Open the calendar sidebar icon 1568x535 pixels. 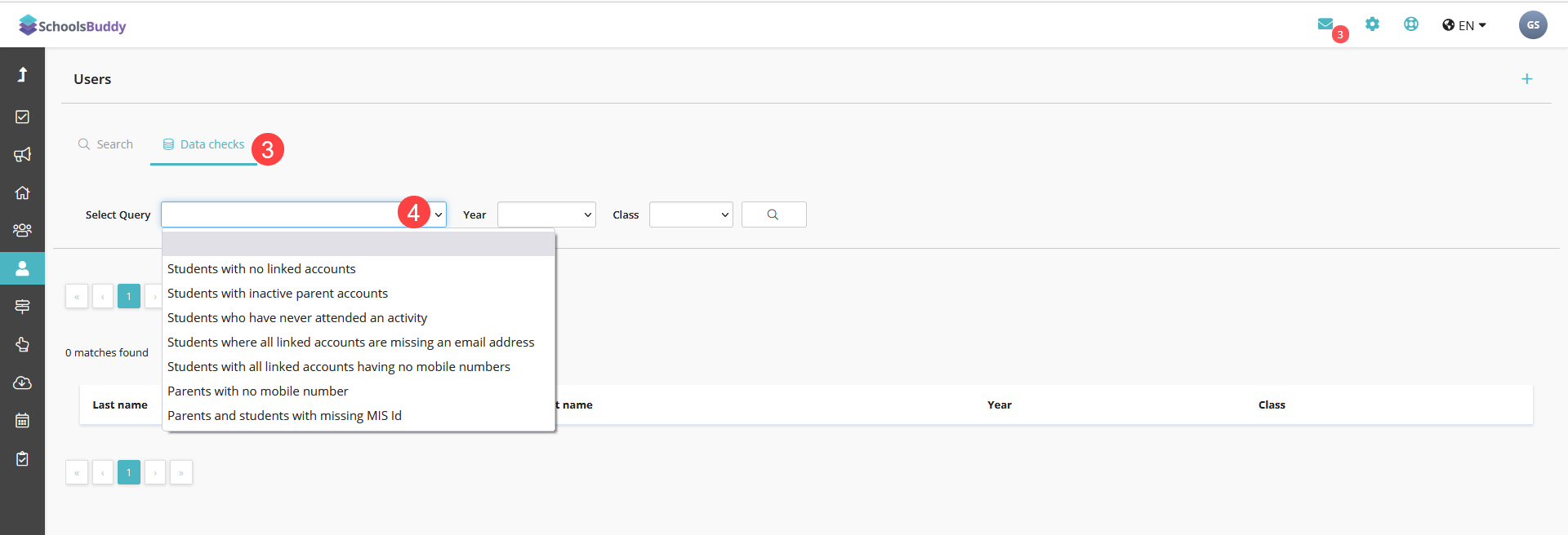pyautogui.click(x=22, y=421)
